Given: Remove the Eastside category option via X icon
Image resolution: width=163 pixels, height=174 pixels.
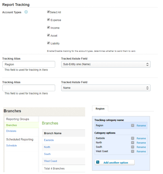Looking at the screenshot, I should coord(133,138).
